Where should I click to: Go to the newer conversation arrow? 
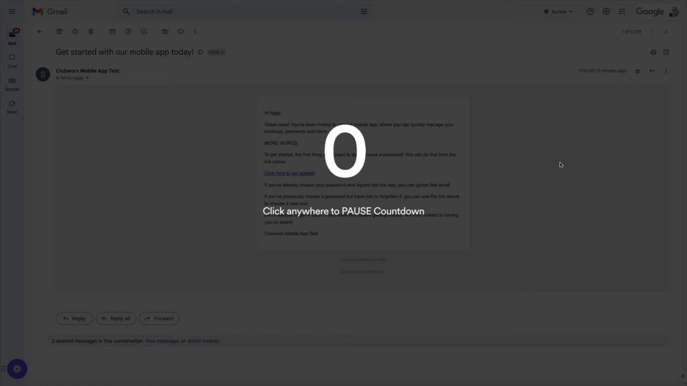pyautogui.click(x=652, y=32)
